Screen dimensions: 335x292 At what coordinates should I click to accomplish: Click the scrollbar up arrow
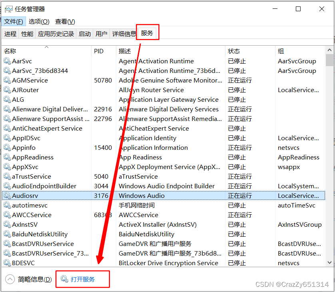pyautogui.click(x=329, y=50)
